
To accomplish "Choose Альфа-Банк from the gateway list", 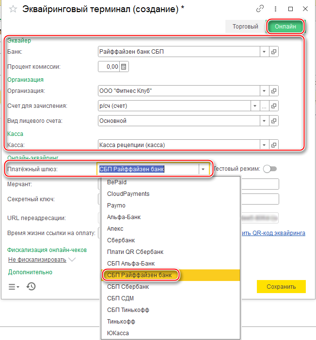I will pos(171,217).
